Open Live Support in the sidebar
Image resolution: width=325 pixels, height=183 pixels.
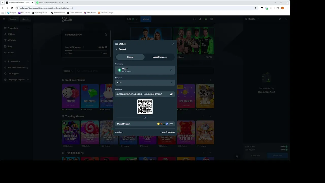[x=13, y=73]
